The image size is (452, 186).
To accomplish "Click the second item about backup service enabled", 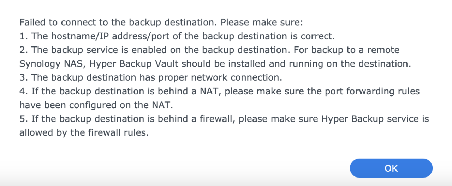I will [x=209, y=50].
